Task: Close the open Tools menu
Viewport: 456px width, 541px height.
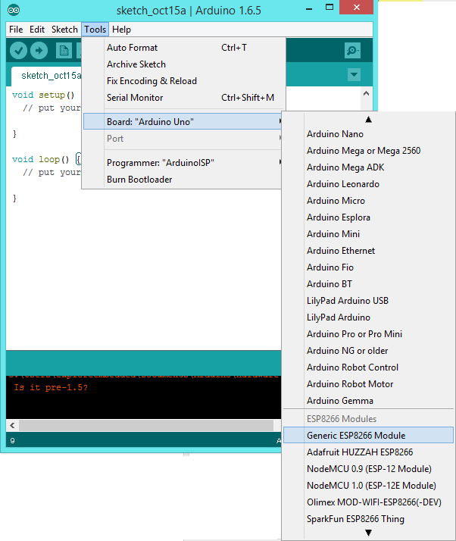Action: coord(95,30)
